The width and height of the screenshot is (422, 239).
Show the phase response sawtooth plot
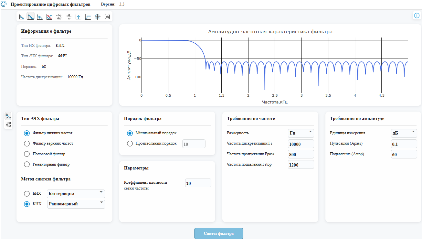(40, 17)
